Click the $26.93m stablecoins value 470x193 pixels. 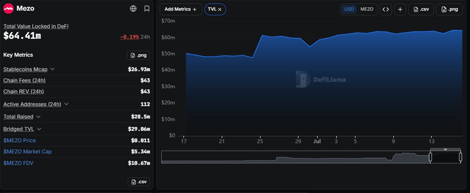point(139,69)
